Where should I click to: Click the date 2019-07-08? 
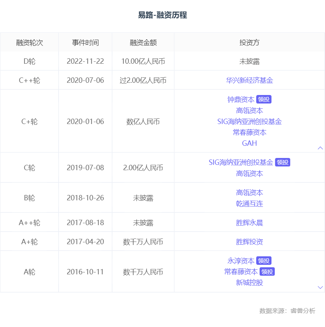point(85,168)
